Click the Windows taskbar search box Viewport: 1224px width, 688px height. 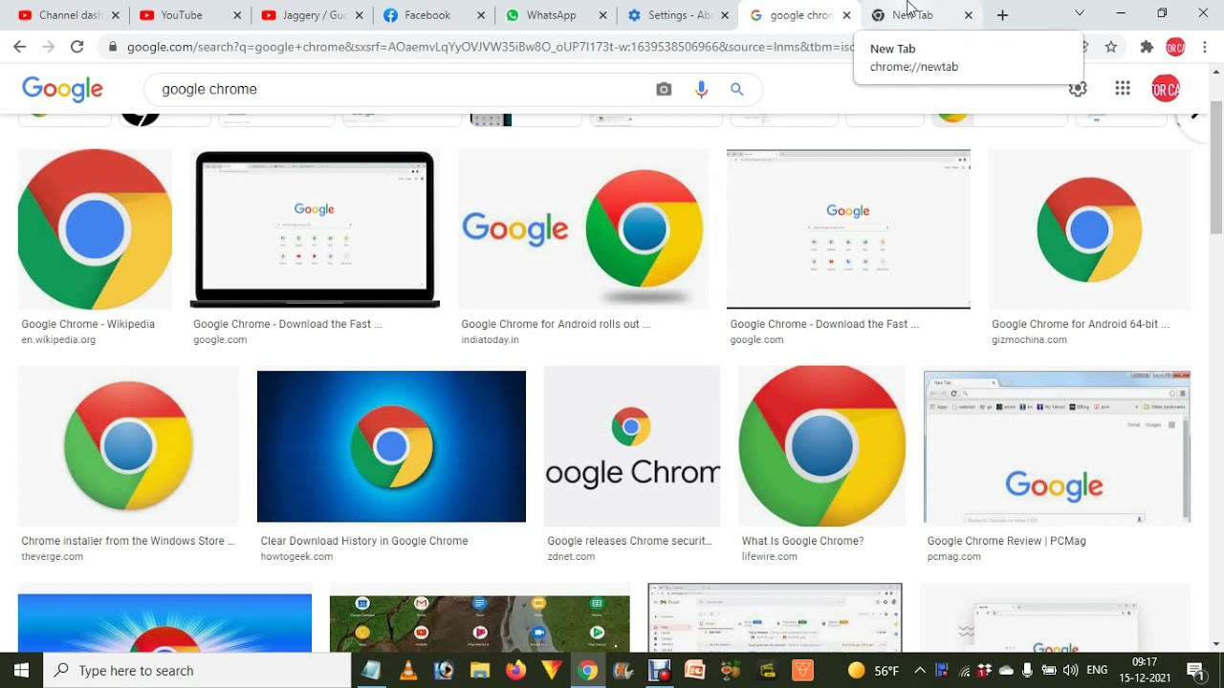197,670
